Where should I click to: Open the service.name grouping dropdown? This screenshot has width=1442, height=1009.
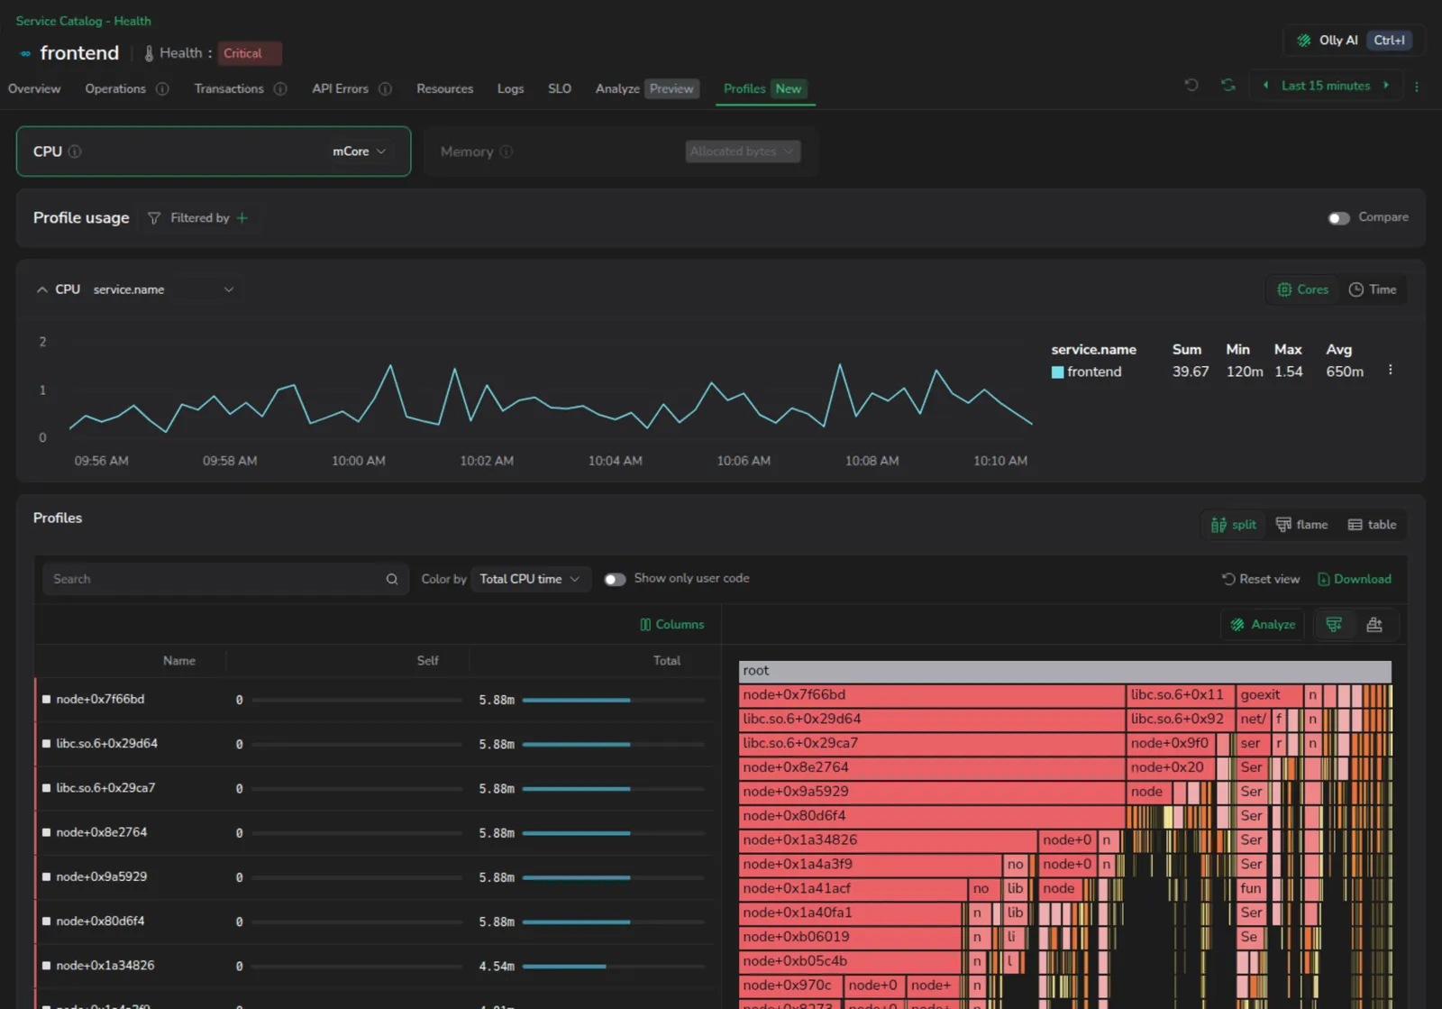click(x=163, y=289)
